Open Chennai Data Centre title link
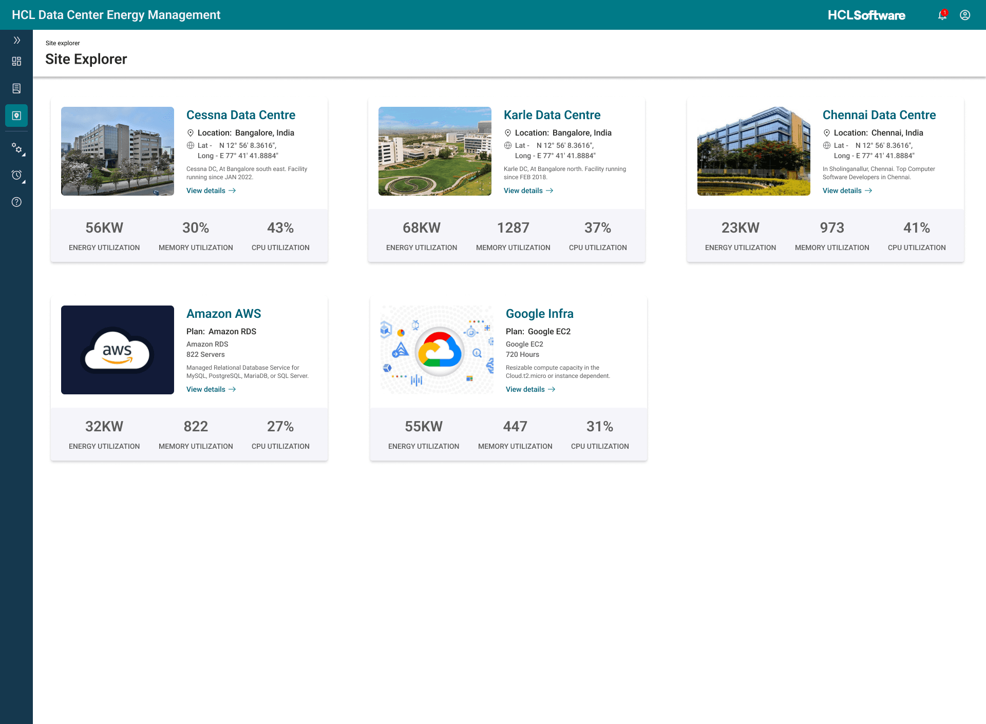986x724 pixels. (879, 115)
